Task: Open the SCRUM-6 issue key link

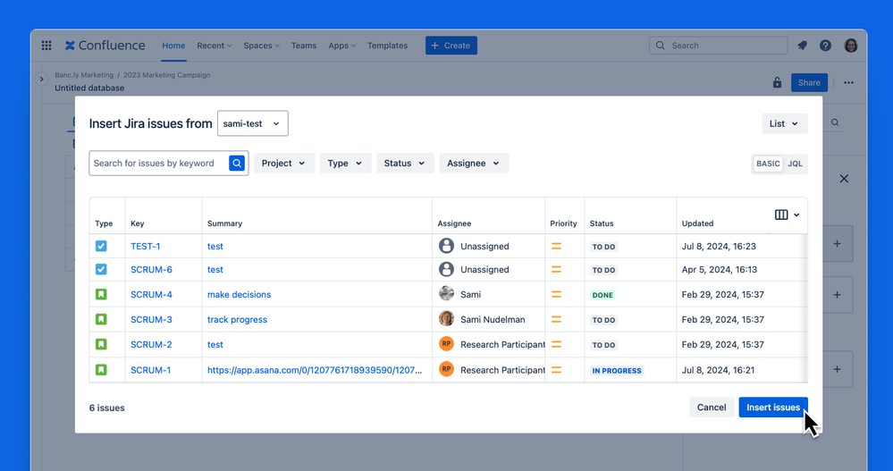Action: click(x=151, y=269)
